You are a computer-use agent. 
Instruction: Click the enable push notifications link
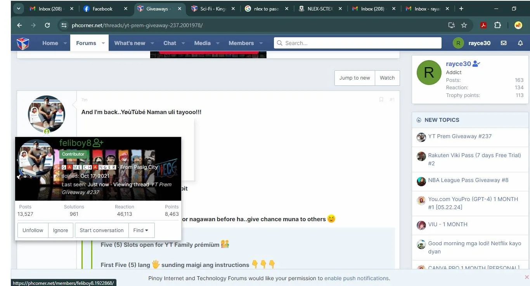357,278
